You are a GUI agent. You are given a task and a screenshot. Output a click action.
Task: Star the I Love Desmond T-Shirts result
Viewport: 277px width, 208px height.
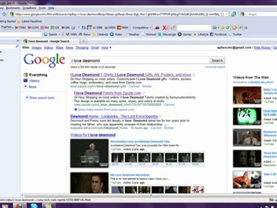[194, 75]
